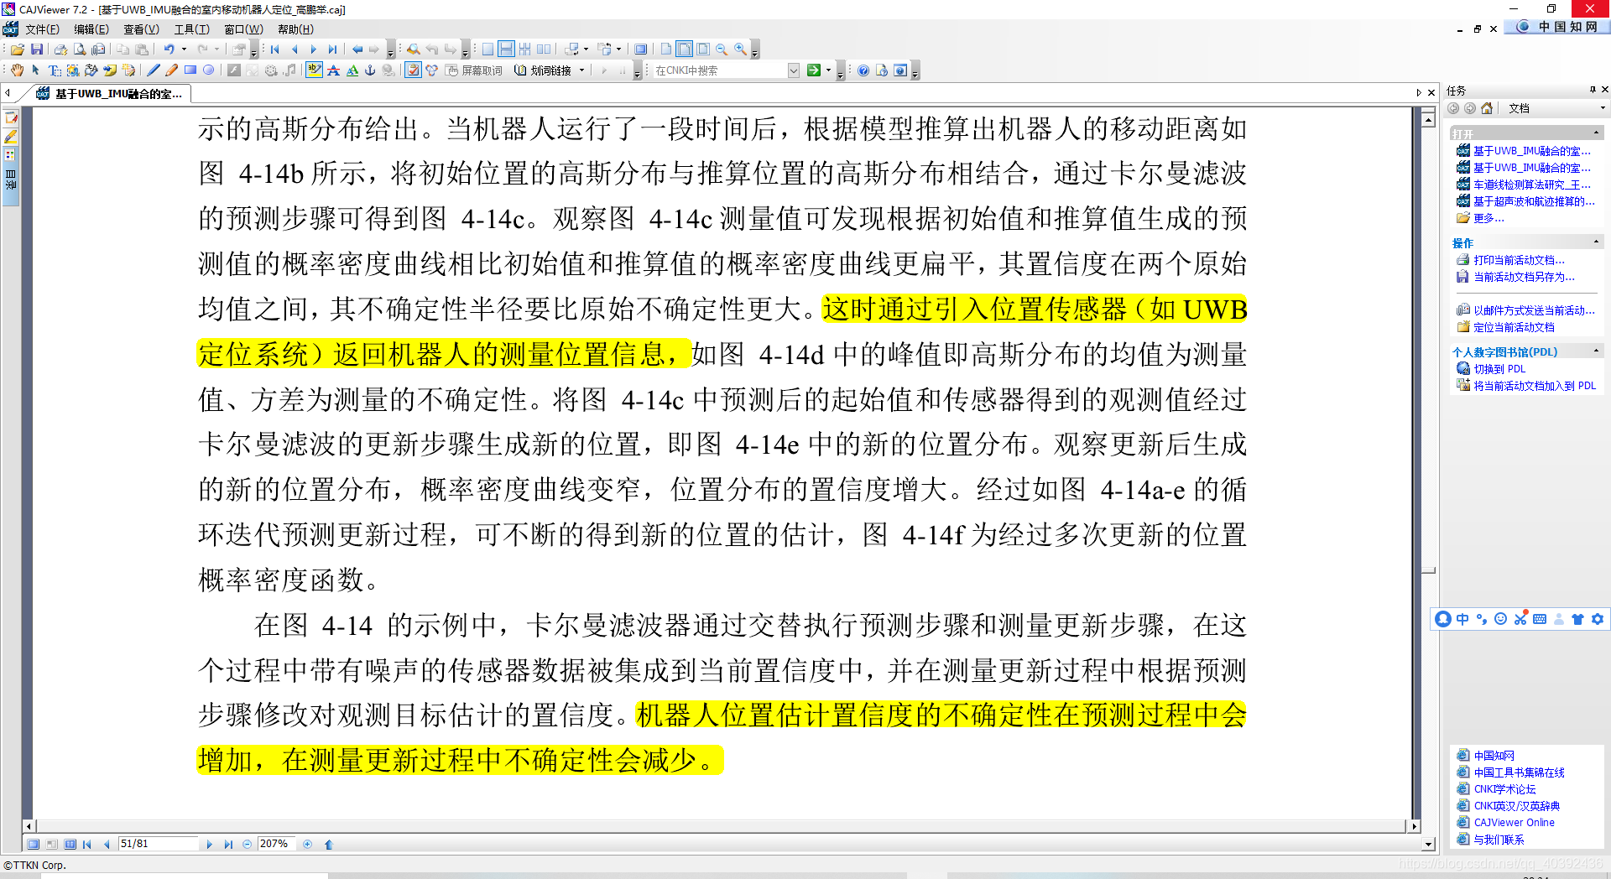Click the 当前活动文档另存为 link
This screenshot has width=1611, height=879.
click(x=1524, y=277)
